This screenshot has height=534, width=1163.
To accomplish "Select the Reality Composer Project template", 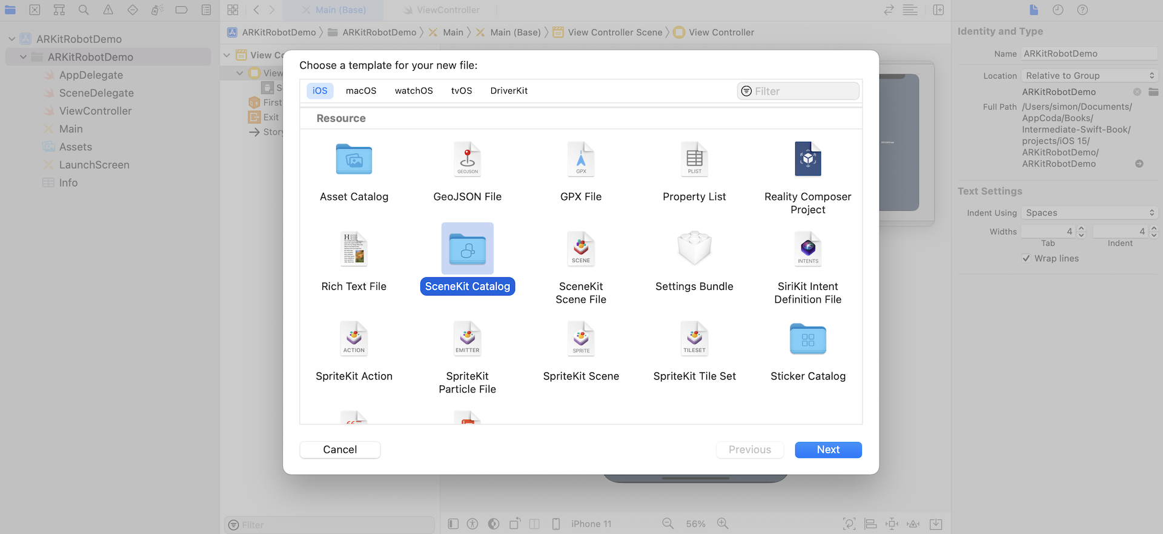I will (x=807, y=160).
